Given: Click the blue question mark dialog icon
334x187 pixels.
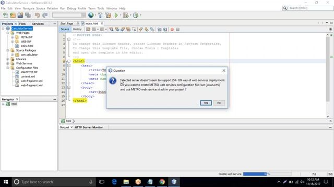Looking at the screenshot, I should [x=113, y=81].
